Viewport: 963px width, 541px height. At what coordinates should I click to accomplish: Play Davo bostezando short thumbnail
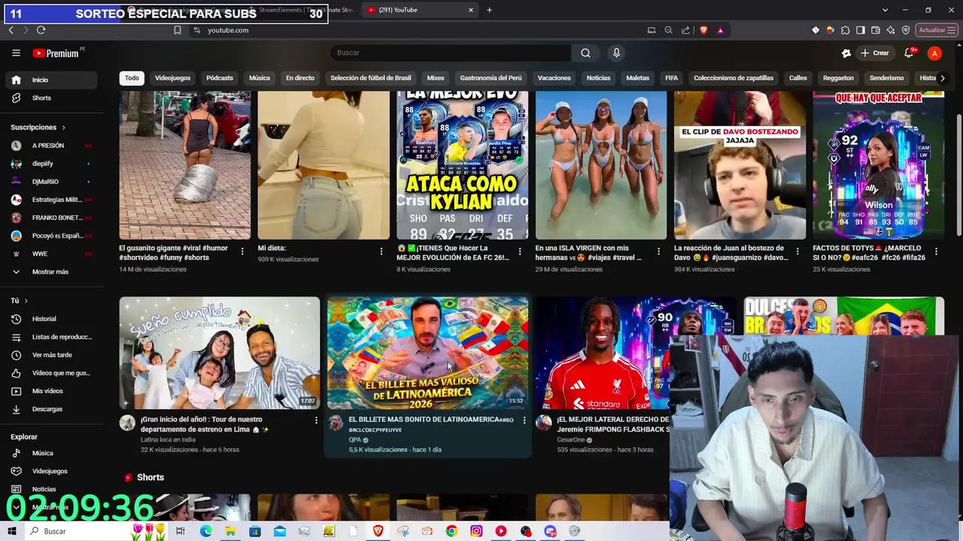(x=740, y=165)
